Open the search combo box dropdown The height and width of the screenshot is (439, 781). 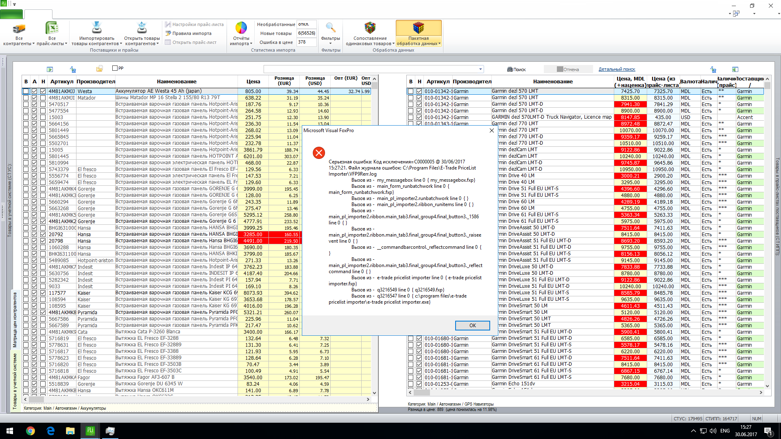pos(480,69)
